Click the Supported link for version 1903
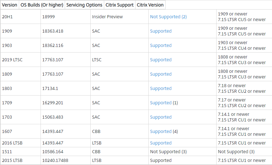The height and width of the screenshot is (165, 272). (x=160, y=46)
